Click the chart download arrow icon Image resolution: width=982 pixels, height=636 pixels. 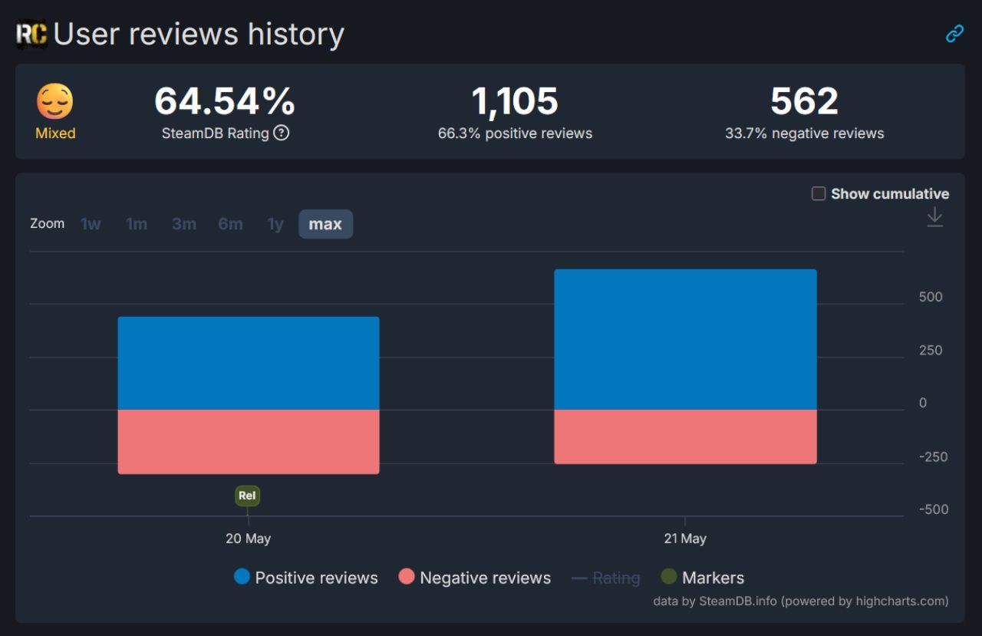pyautogui.click(x=934, y=218)
